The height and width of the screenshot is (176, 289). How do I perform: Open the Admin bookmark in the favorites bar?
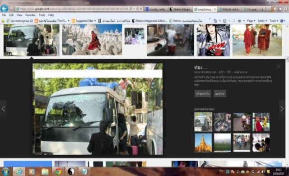(186, 21)
